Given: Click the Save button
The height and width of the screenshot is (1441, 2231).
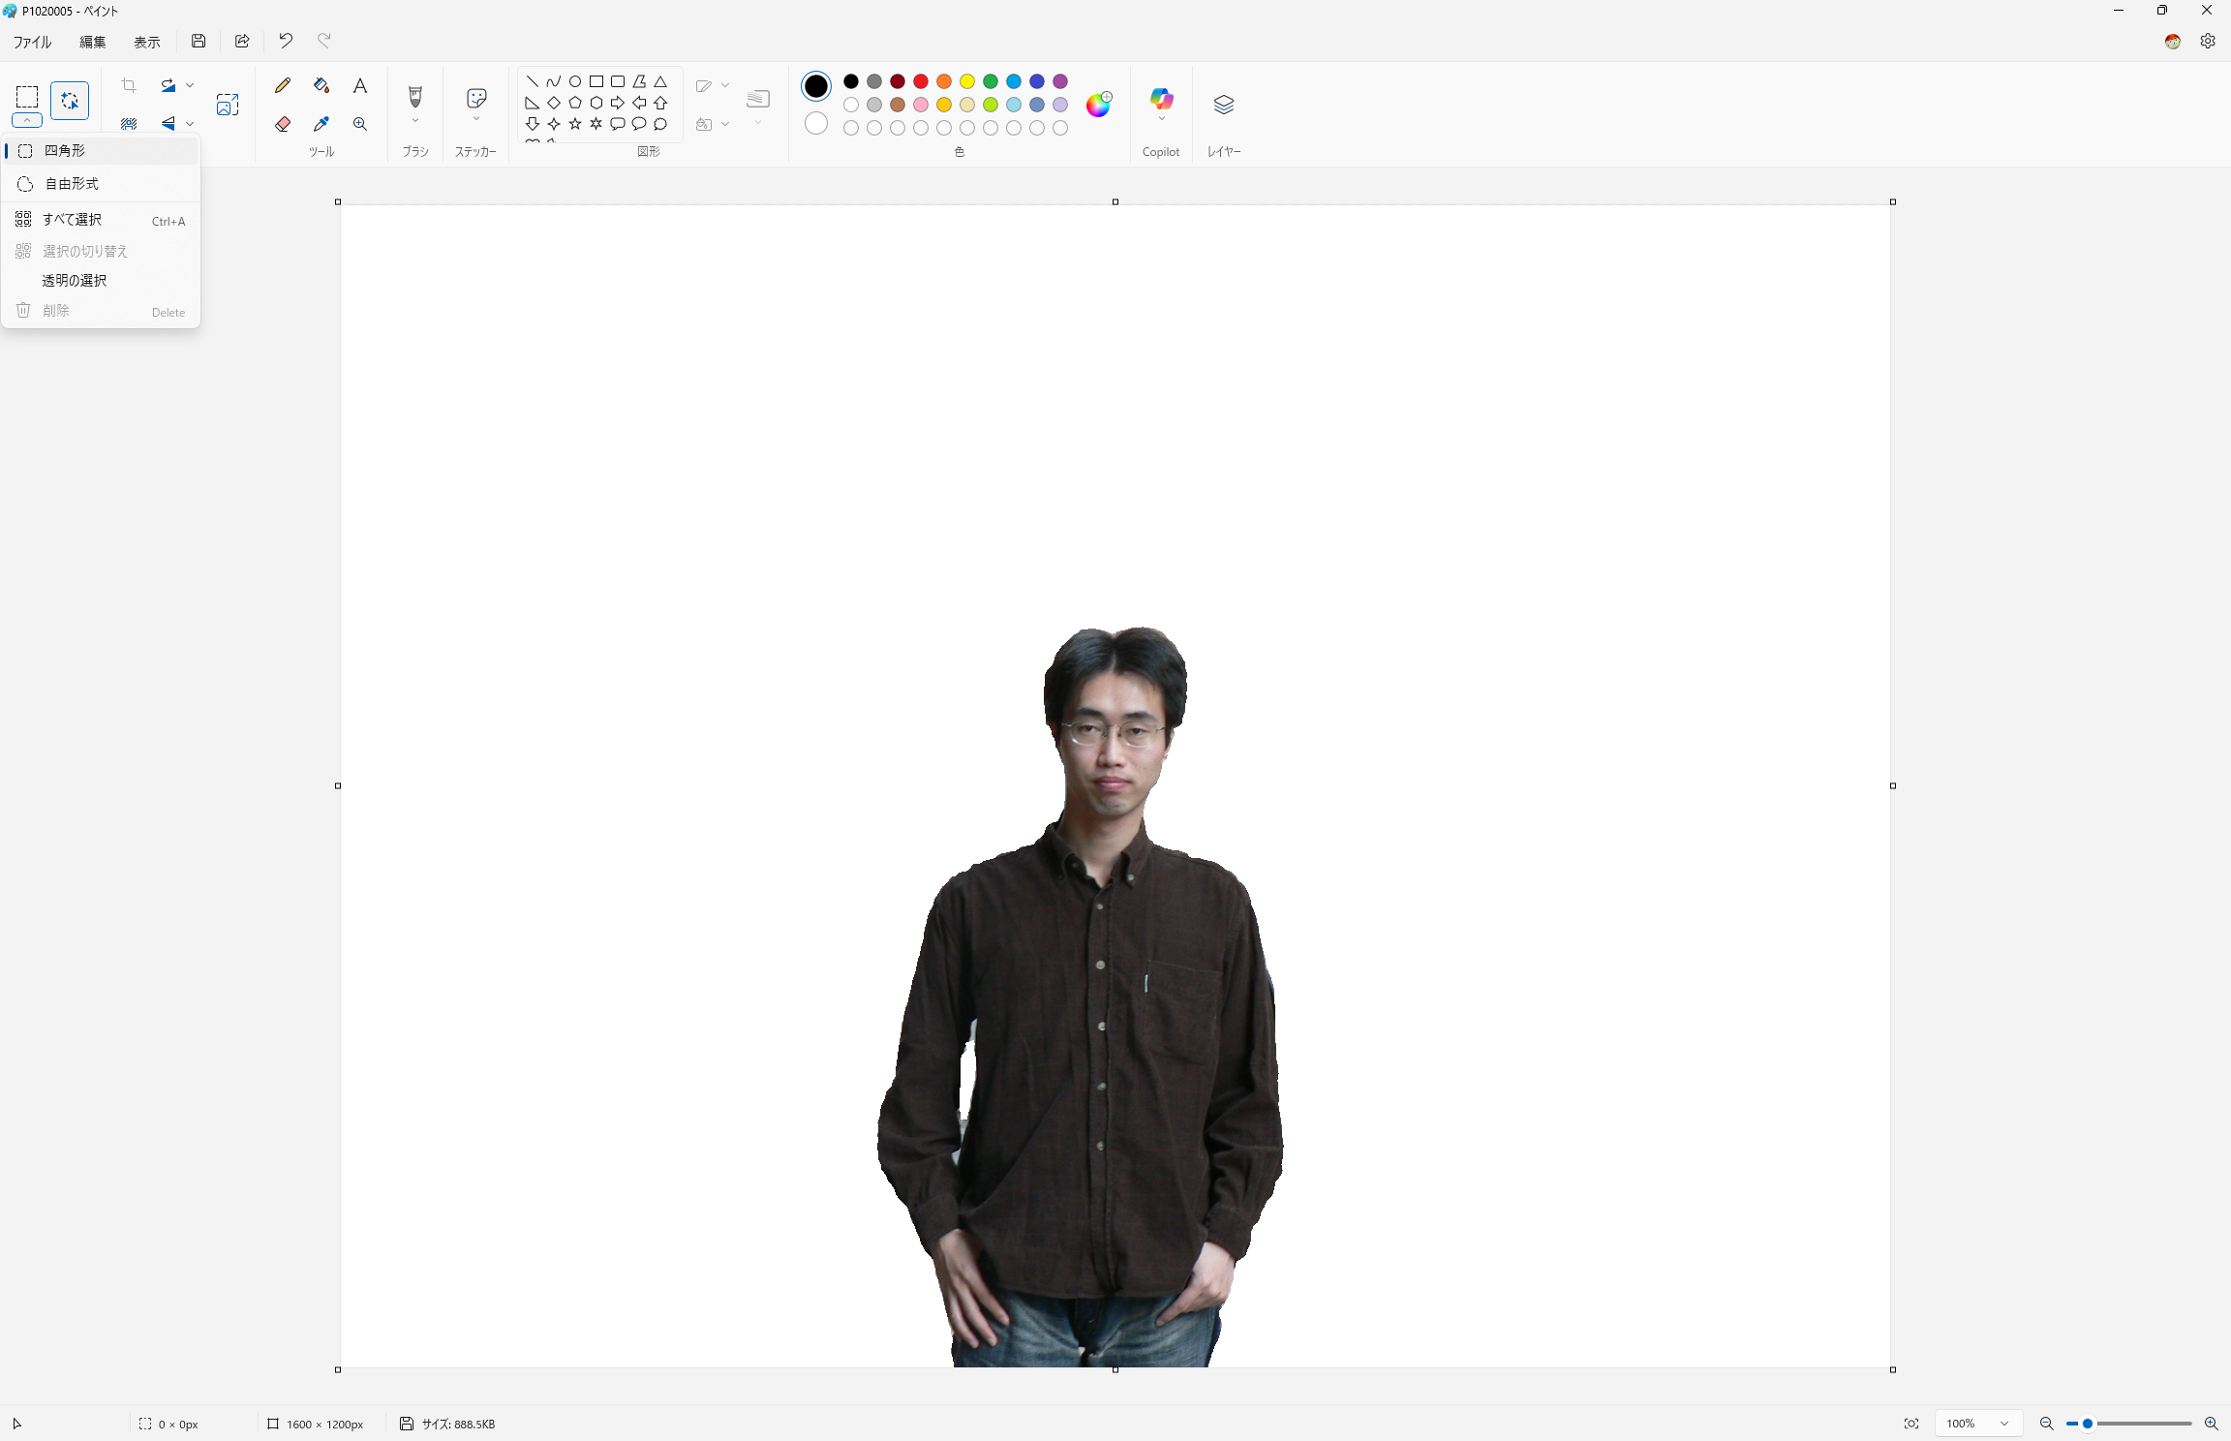Looking at the screenshot, I should tap(199, 41).
